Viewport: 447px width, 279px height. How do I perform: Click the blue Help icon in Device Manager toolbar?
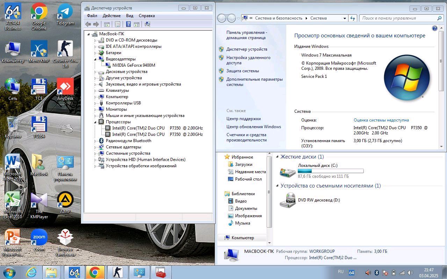(x=128, y=24)
